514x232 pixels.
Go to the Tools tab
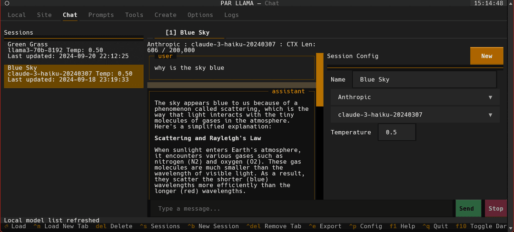coord(134,15)
